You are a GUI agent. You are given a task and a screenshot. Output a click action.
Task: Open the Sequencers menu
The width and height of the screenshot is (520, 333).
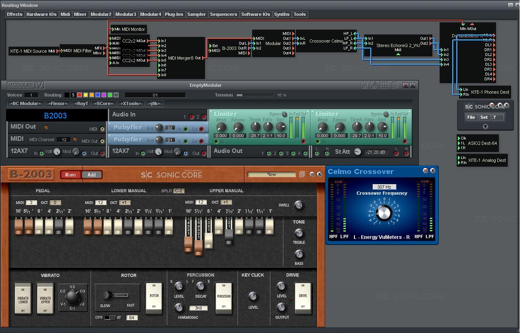coord(223,14)
